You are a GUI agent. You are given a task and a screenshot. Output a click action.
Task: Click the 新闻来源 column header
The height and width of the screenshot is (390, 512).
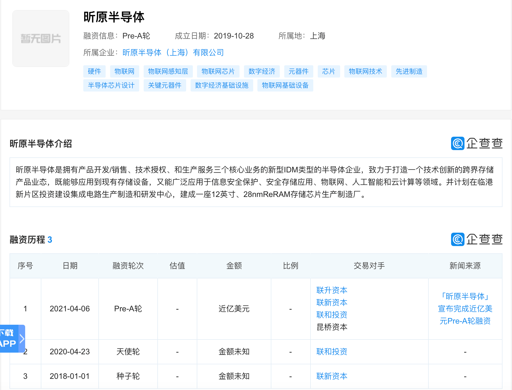465,266
